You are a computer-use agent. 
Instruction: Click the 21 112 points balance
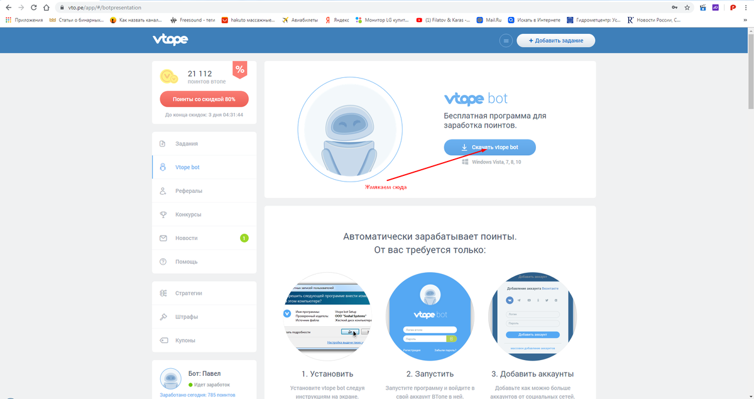(x=200, y=74)
